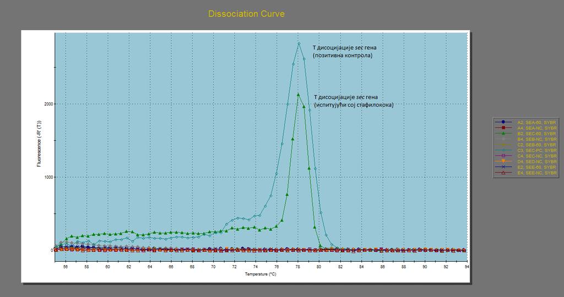Screen dimensions: 564x297
Task: Click the C2 SEB-60 olive legend marker
Action: (x=503, y=145)
